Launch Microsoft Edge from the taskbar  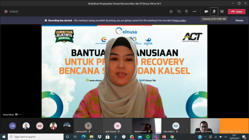click(84, 136)
